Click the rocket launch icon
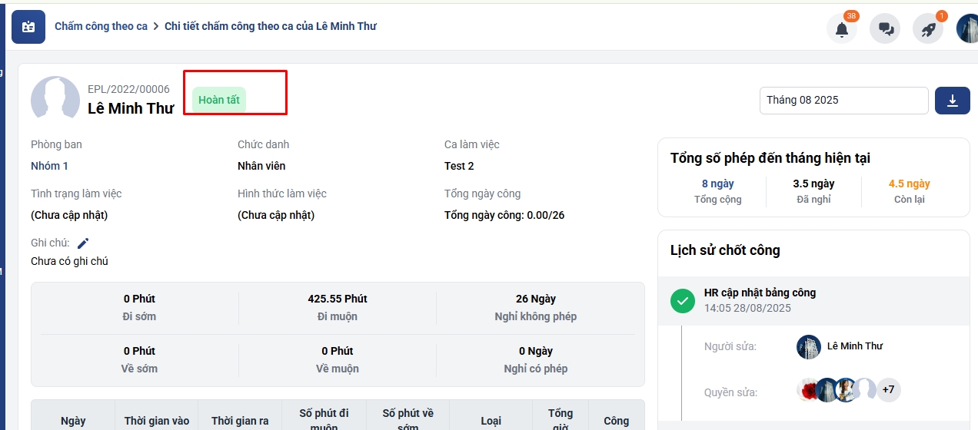The height and width of the screenshot is (430, 978). point(928,29)
